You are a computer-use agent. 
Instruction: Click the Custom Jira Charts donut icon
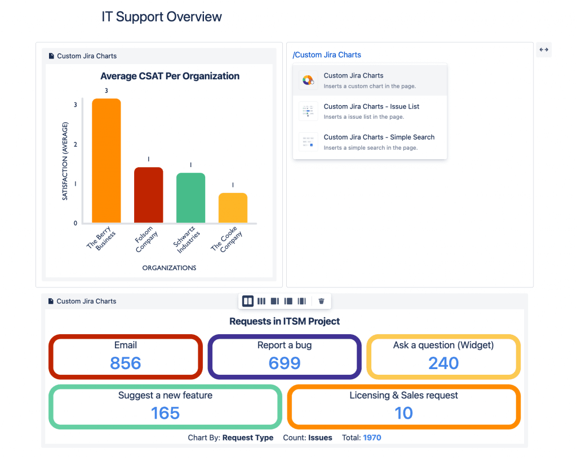[x=308, y=80]
